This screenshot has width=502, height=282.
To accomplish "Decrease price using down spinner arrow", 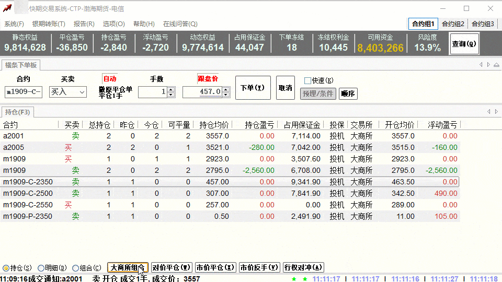I will [226, 95].
